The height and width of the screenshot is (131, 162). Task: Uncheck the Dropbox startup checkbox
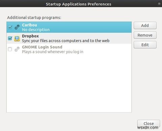(10, 38)
